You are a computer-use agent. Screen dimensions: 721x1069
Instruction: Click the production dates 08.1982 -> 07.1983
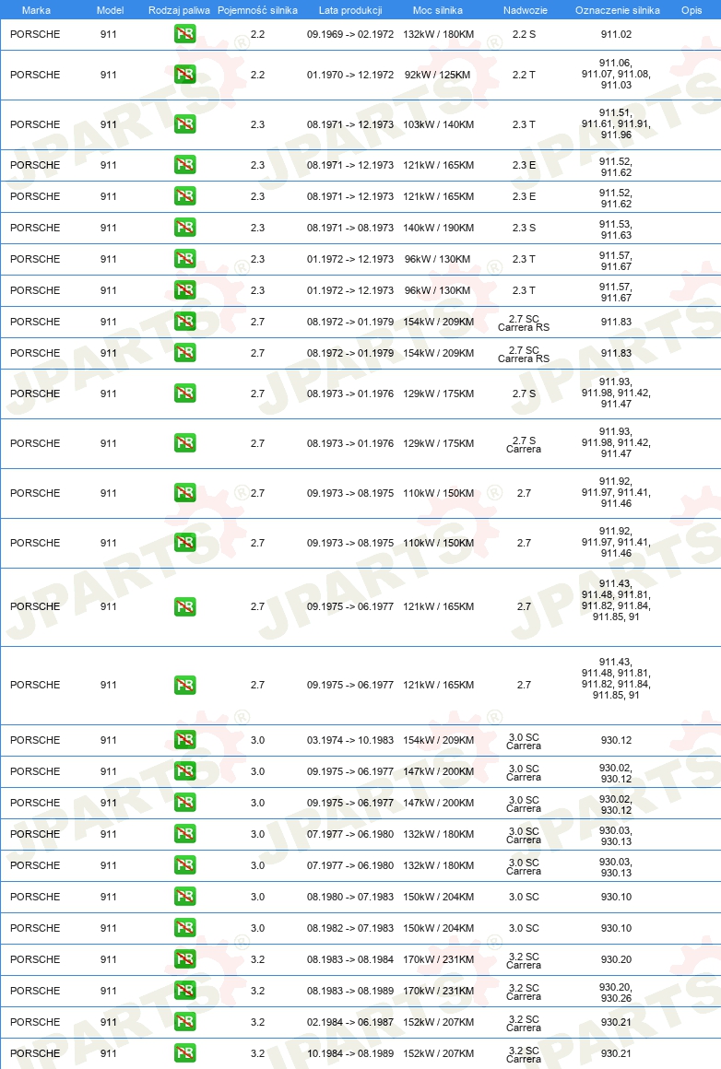pos(350,928)
